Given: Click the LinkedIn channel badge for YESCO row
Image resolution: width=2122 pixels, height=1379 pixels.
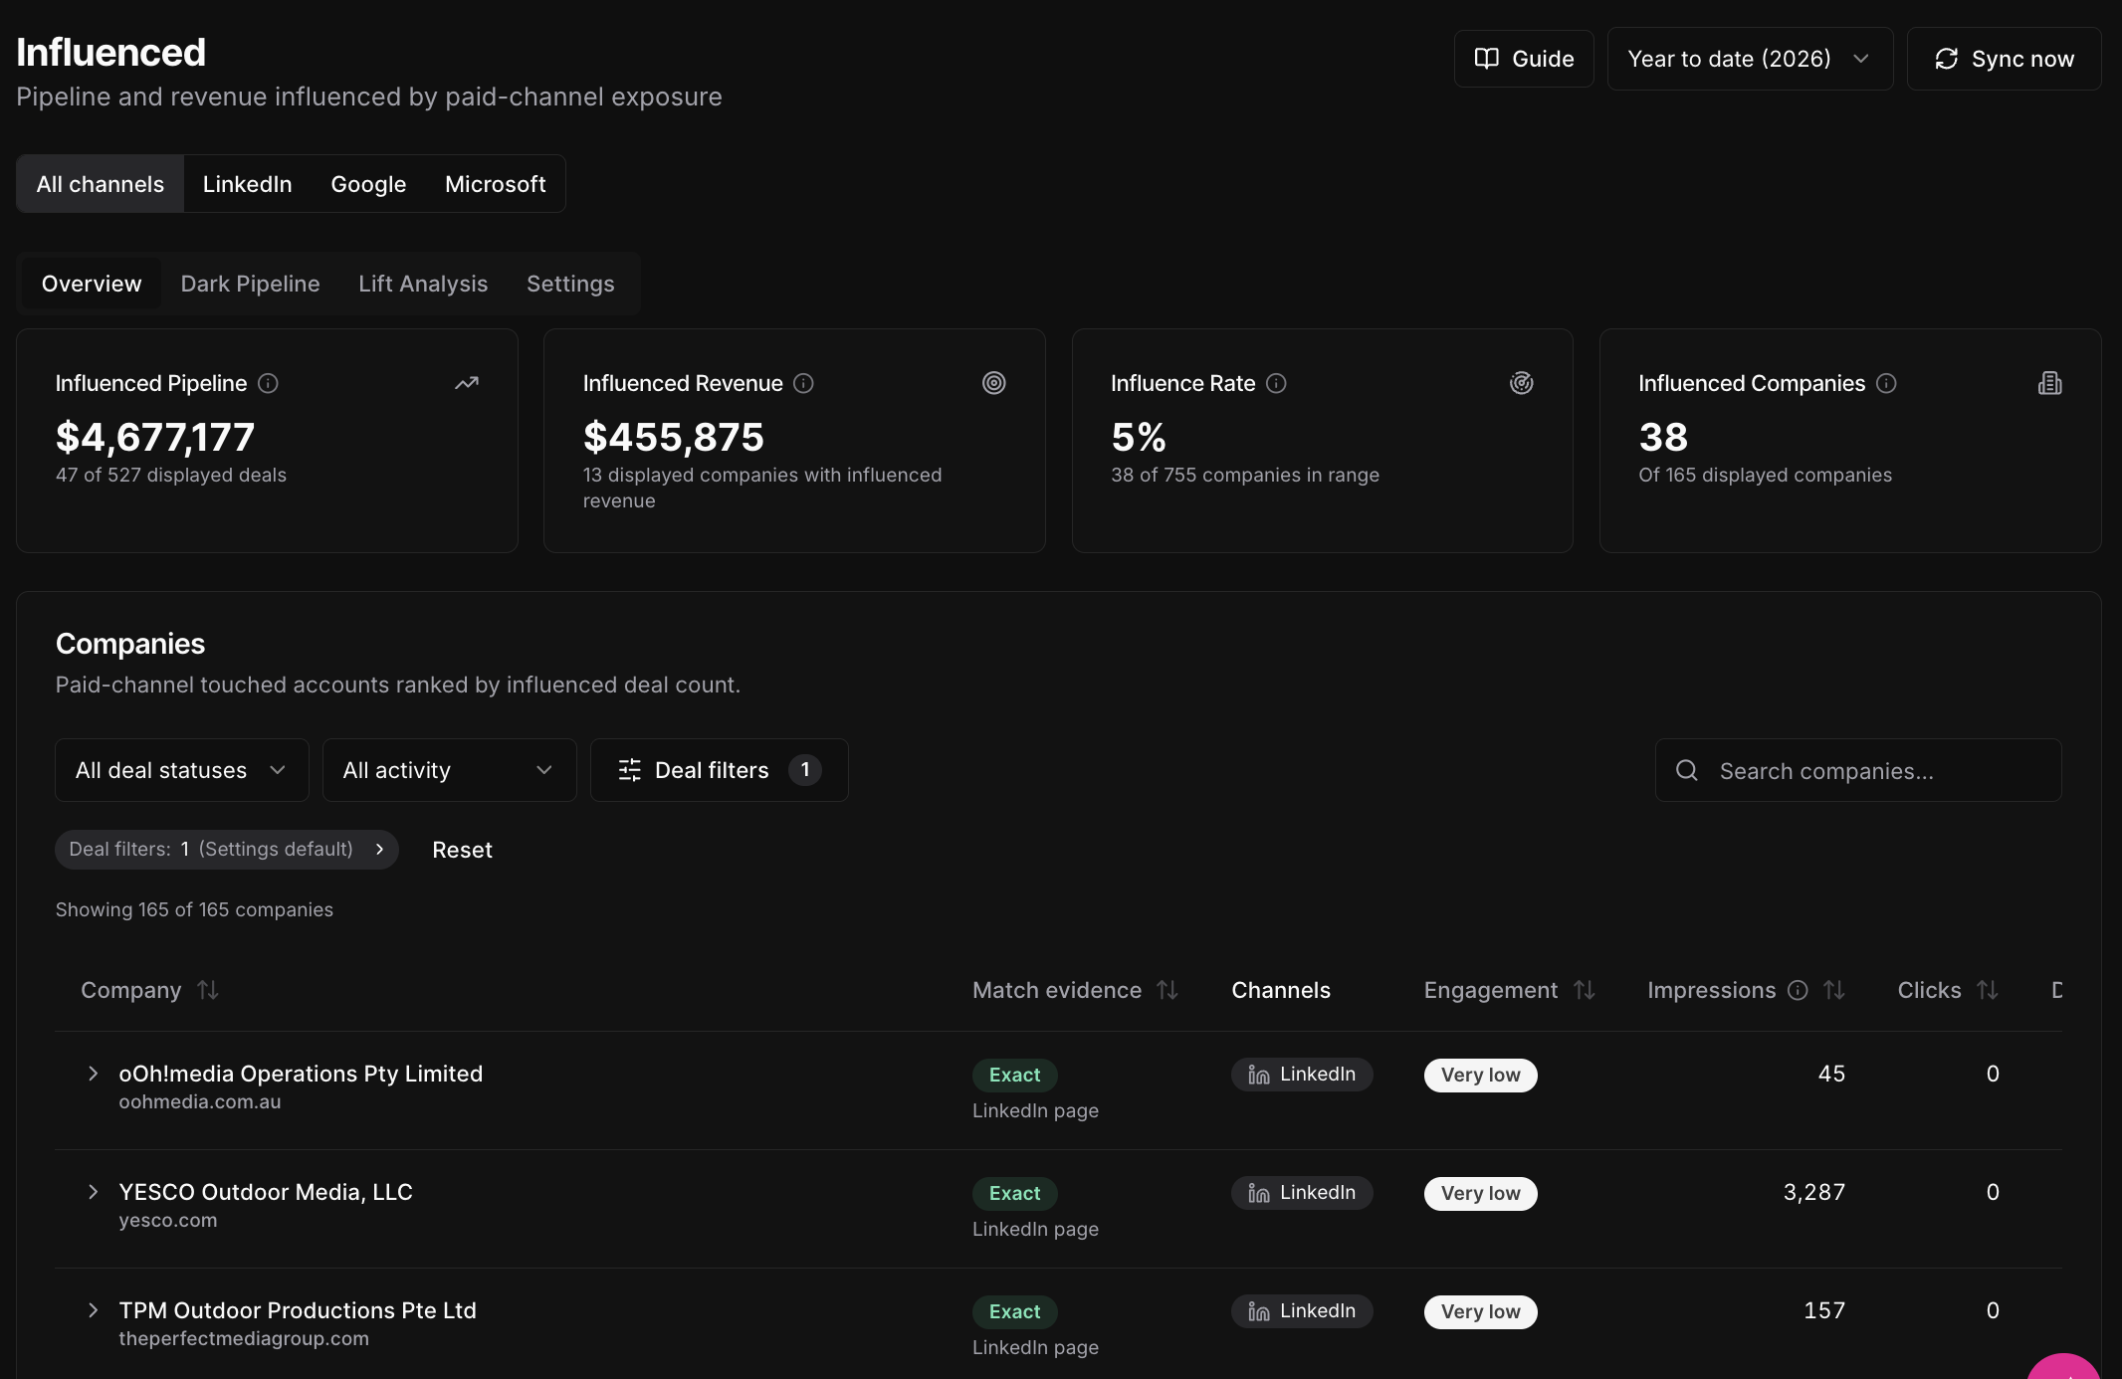Looking at the screenshot, I should (x=1302, y=1193).
